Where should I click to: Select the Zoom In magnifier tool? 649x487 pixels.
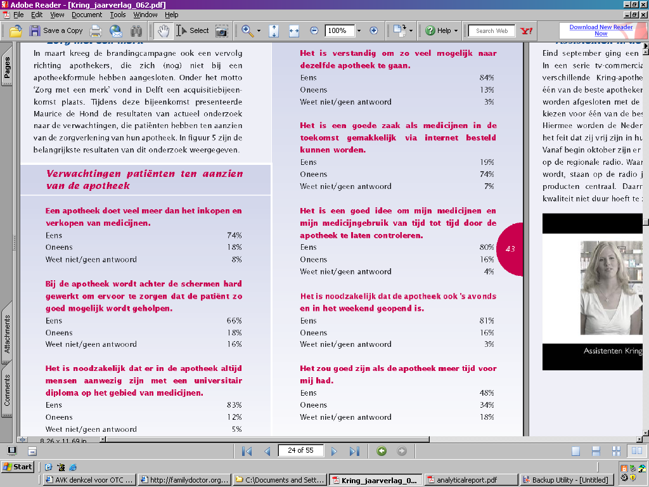click(x=248, y=30)
